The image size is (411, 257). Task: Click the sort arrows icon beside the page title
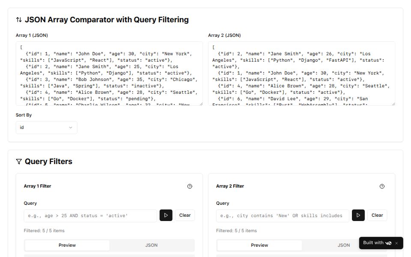(x=18, y=19)
